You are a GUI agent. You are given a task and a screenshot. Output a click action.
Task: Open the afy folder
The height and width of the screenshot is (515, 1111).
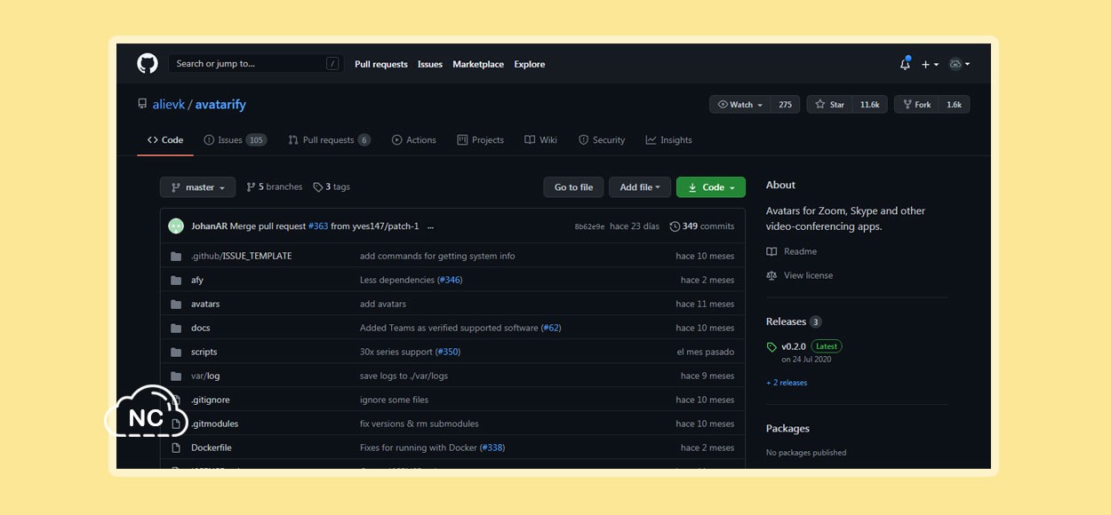(x=197, y=280)
